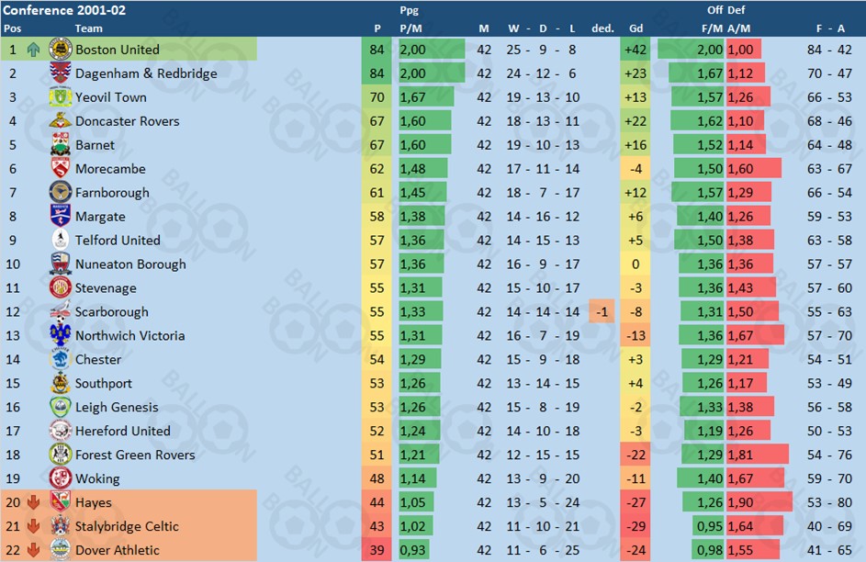Click the Conference 2001-02 title

point(64,10)
